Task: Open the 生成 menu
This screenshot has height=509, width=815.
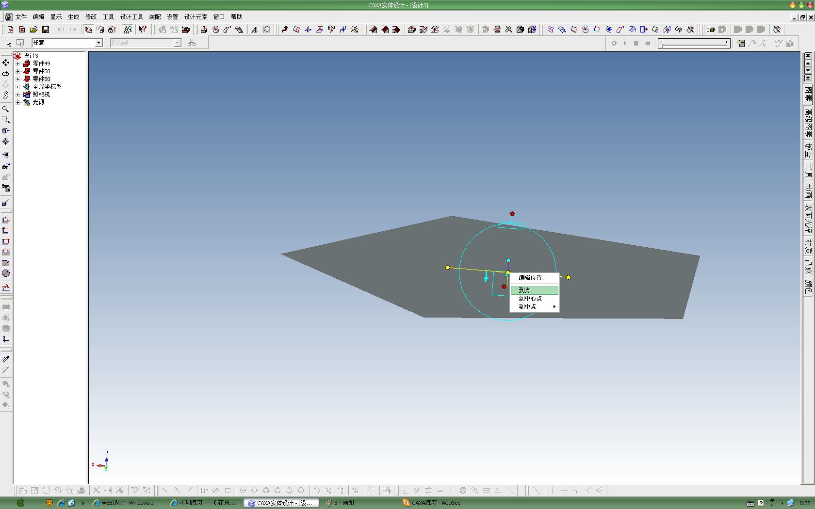Action: click(x=73, y=17)
